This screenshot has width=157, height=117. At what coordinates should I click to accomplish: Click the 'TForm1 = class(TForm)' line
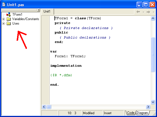tap(78, 18)
